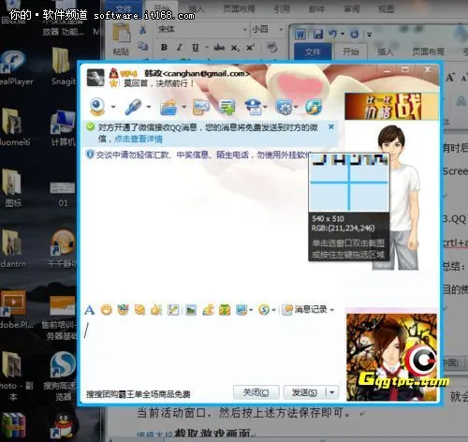
Task: Expand the screenshot icon dropdown arrow
Action: point(251,310)
